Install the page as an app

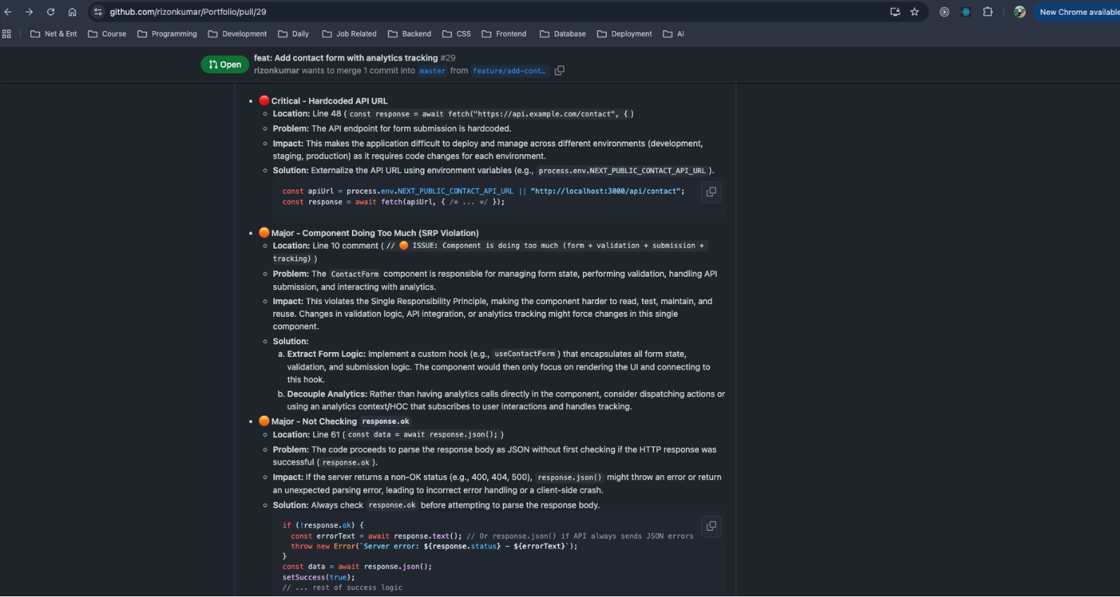point(895,12)
